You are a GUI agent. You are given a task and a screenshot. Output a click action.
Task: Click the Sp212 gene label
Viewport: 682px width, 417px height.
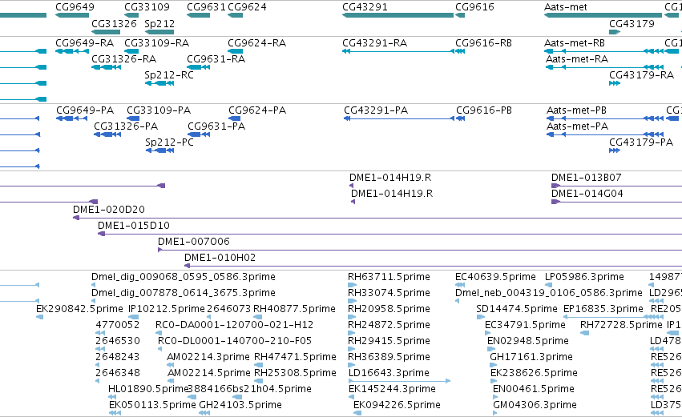pyautogui.click(x=159, y=23)
